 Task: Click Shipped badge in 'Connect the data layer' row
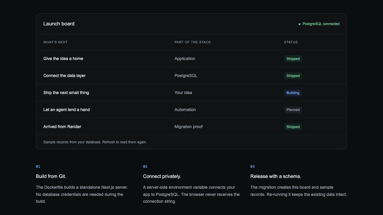pos(293,76)
